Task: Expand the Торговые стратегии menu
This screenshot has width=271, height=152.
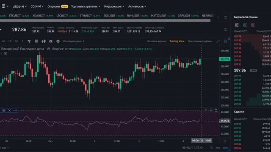Action: pos(86,6)
